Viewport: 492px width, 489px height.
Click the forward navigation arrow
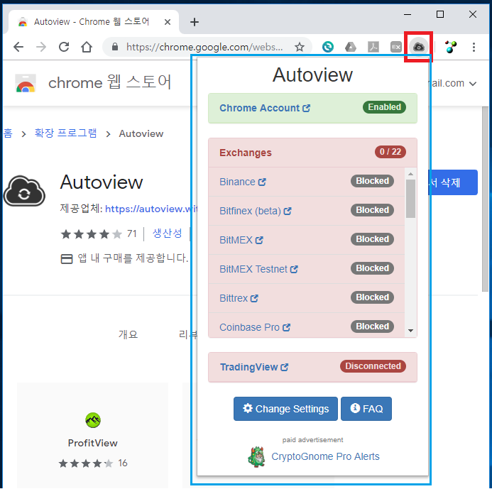point(41,47)
